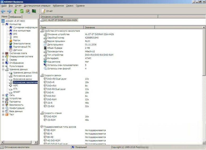The image size is (206, 150).
Task: Select the IPMI tree item
Action: [x=15, y=37]
